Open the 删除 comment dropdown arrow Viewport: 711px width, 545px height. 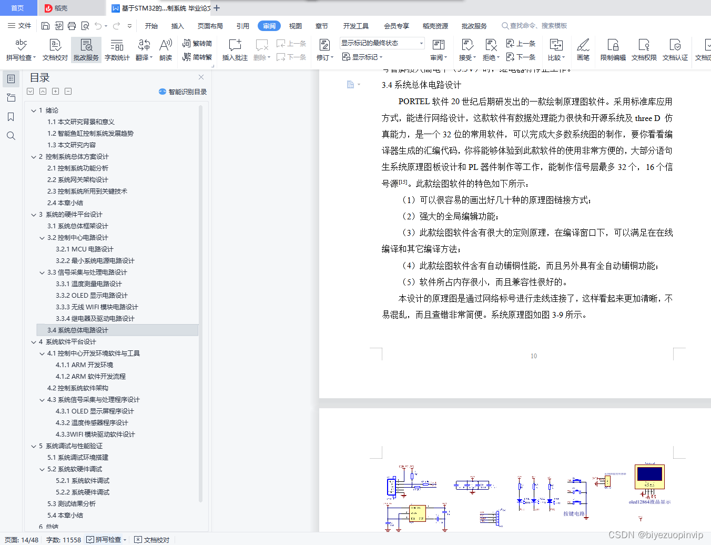click(x=269, y=58)
